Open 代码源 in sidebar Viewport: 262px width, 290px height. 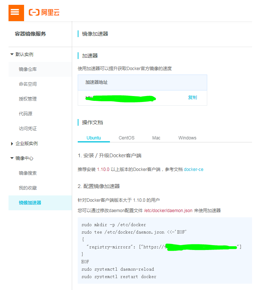click(x=26, y=113)
